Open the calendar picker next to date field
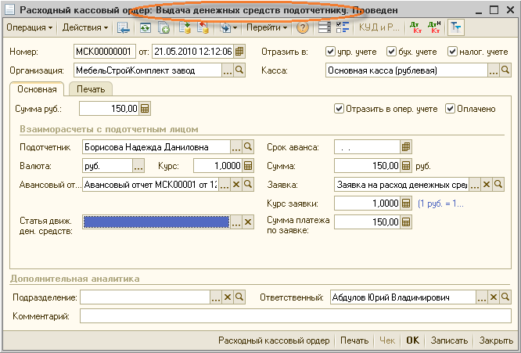 pos(239,52)
